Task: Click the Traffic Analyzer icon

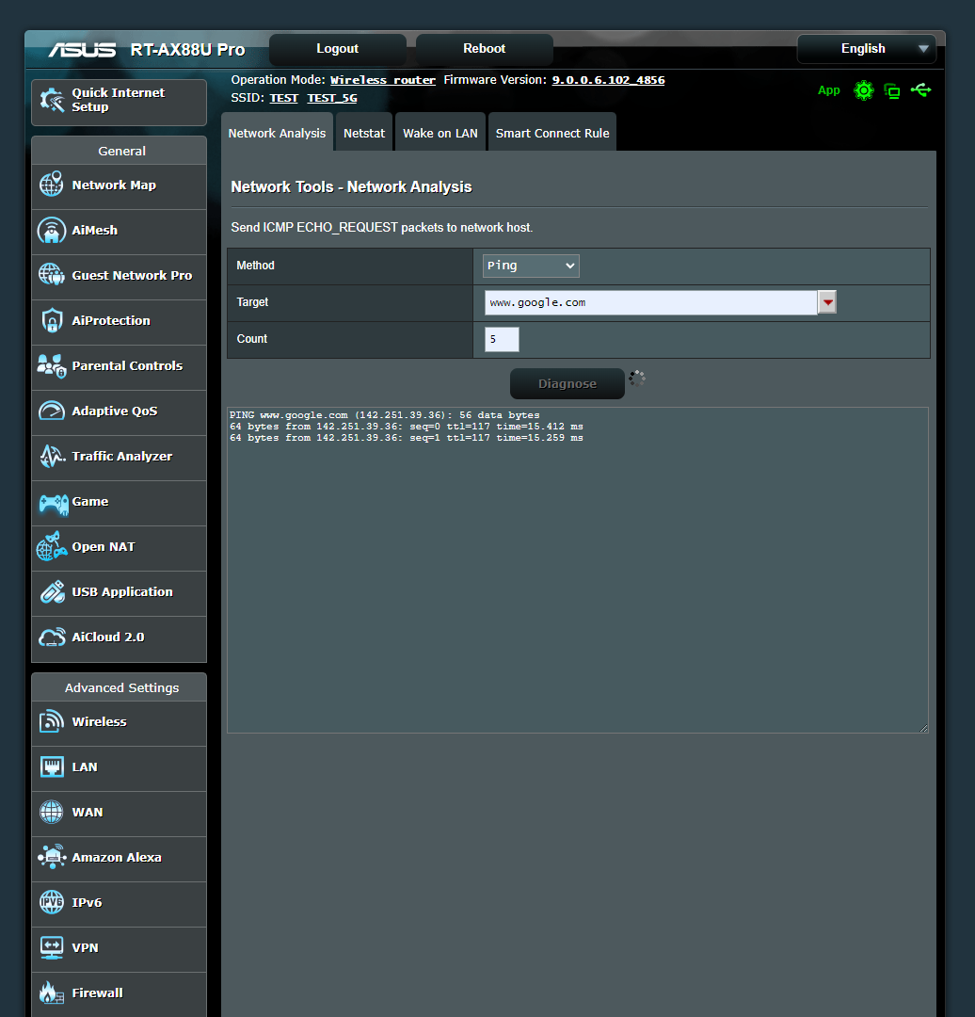Action: click(52, 456)
